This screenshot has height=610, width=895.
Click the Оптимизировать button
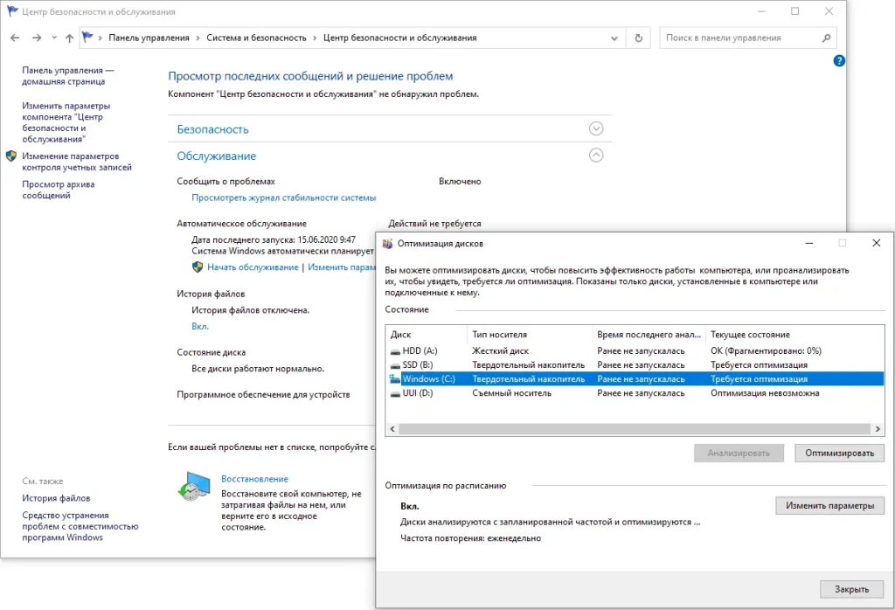pyautogui.click(x=839, y=453)
